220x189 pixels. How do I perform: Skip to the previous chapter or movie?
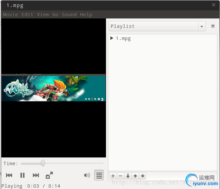pos(9,175)
